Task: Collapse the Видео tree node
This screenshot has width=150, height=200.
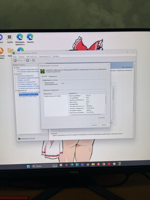Action: click(14, 68)
